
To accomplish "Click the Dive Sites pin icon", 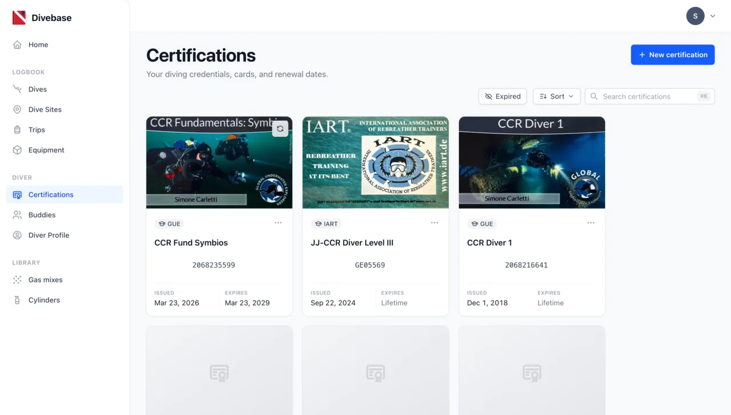I will coord(17,109).
